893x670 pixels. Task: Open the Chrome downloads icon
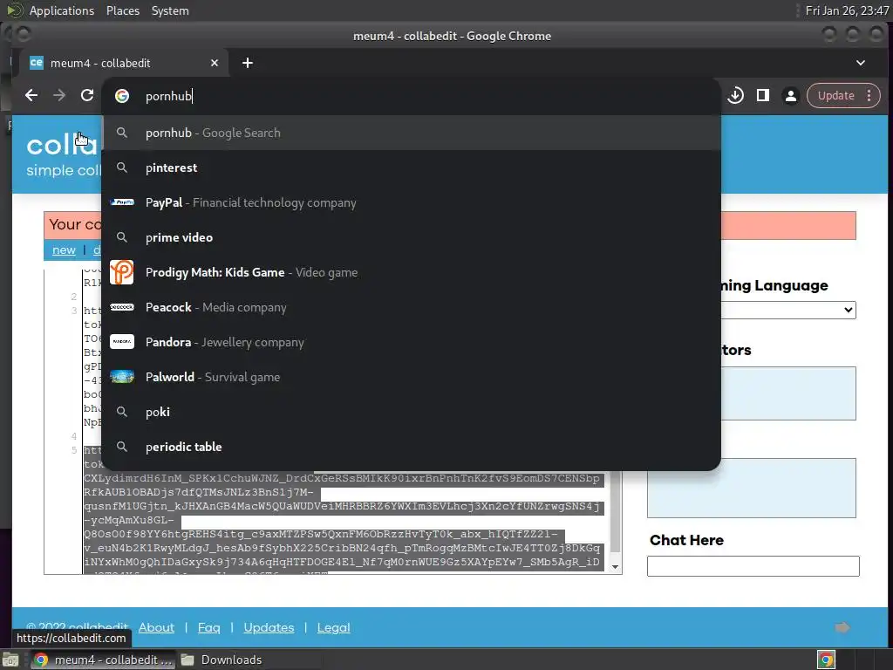735,96
